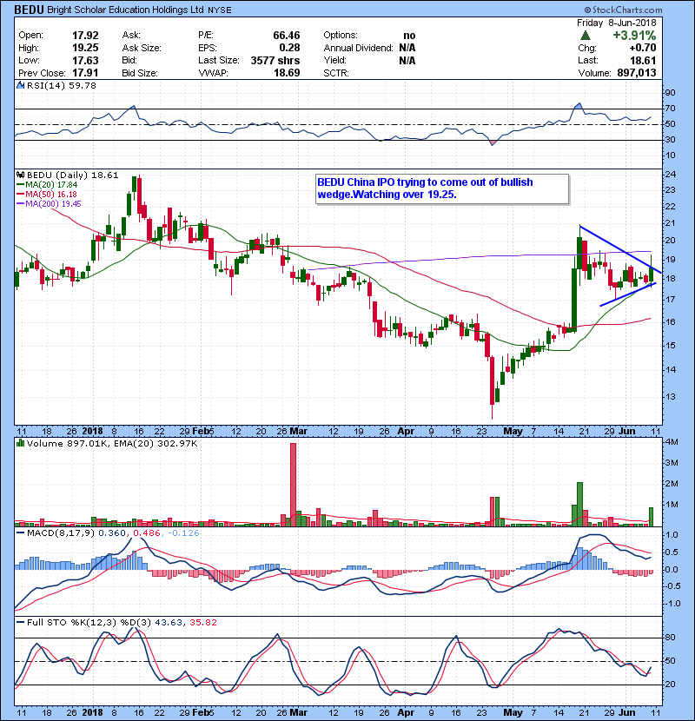The image size is (695, 721).
Task: Select the MA(200) 19.45 legend entry
Action: click(x=49, y=203)
